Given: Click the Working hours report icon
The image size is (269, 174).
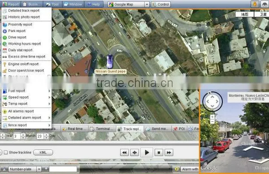Looking at the screenshot, I should click(5, 44).
